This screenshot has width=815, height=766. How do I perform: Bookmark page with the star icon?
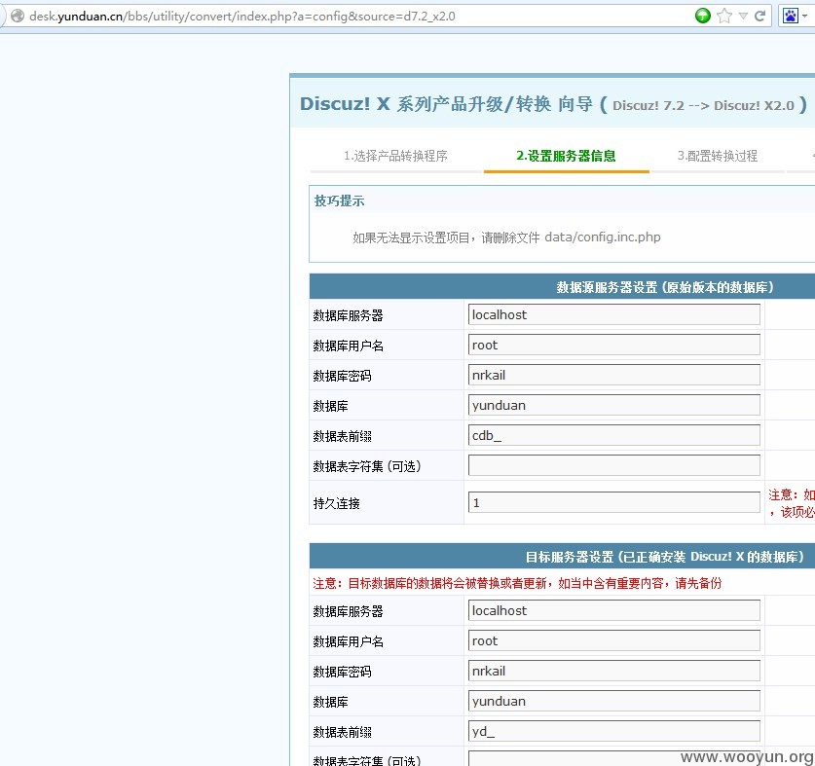pyautogui.click(x=724, y=17)
